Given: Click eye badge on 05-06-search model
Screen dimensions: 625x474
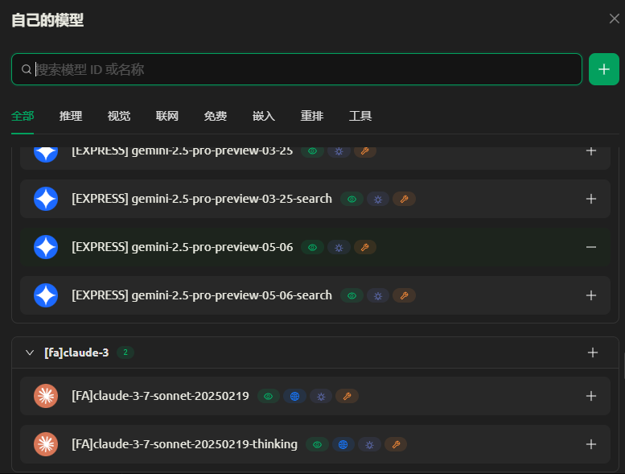Looking at the screenshot, I should pyautogui.click(x=352, y=295).
